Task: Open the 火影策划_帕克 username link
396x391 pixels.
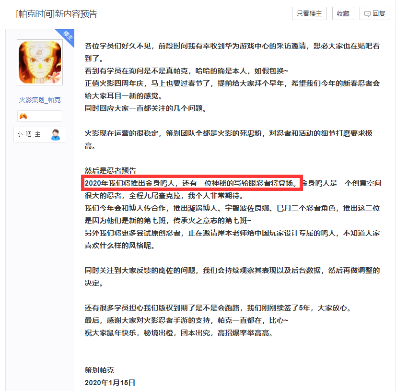Action: 40,100
